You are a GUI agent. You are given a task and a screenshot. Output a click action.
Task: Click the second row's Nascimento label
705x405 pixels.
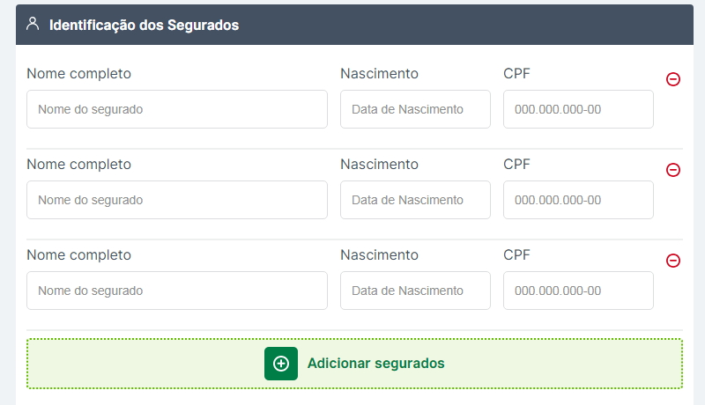pyautogui.click(x=379, y=164)
